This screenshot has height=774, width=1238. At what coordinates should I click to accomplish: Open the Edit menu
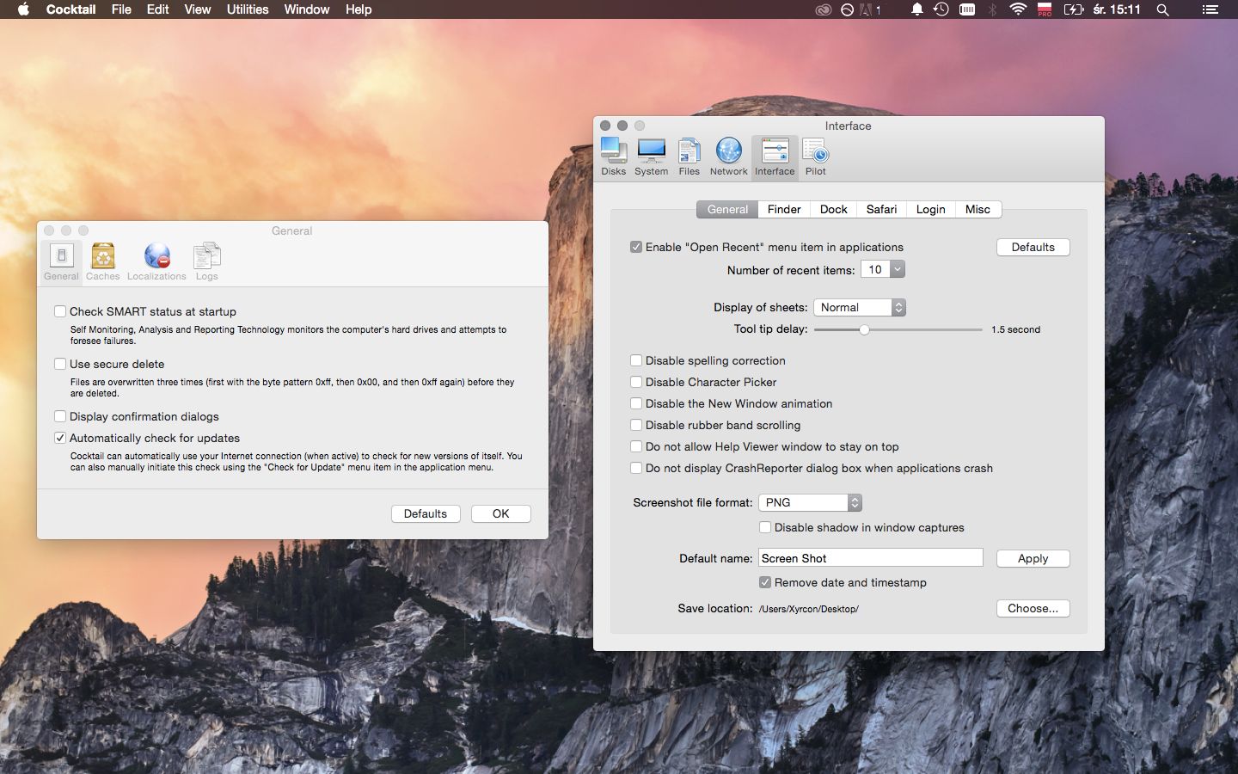click(157, 9)
